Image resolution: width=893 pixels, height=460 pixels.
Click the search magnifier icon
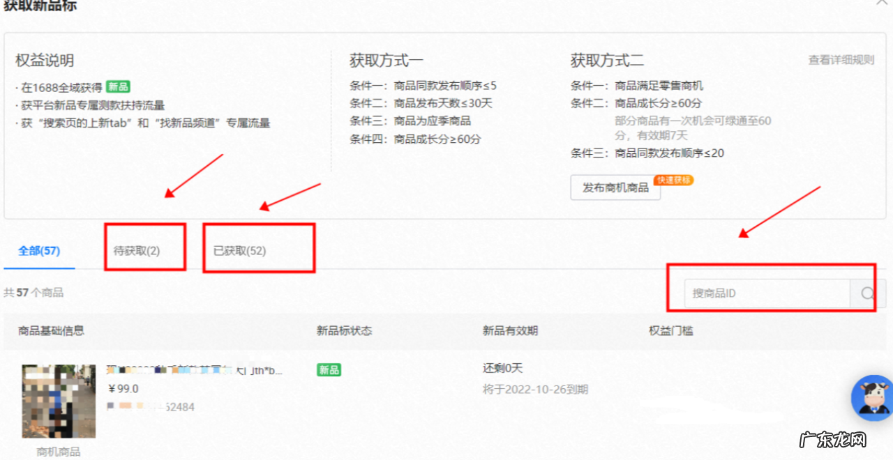click(867, 293)
